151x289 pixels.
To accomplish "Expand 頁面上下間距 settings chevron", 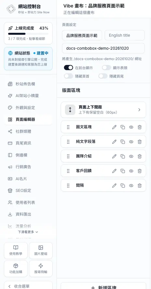I will click(x=139, y=110).
